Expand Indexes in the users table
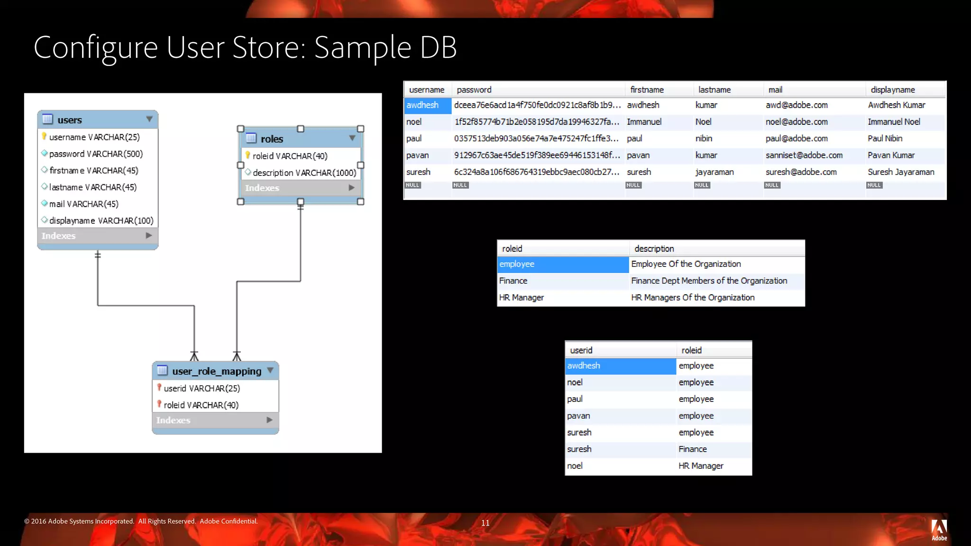The height and width of the screenshot is (546, 971). [149, 236]
